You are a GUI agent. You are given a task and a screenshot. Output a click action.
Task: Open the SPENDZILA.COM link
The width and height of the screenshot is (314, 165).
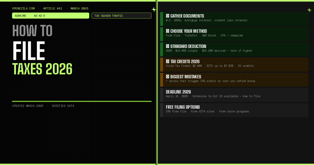coord(23,9)
